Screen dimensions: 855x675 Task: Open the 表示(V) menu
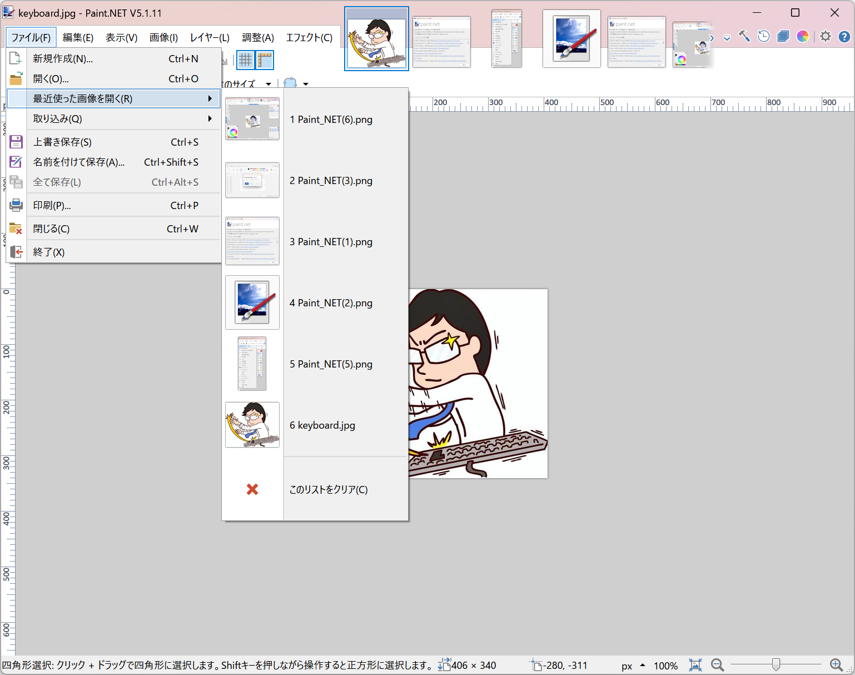click(x=122, y=37)
